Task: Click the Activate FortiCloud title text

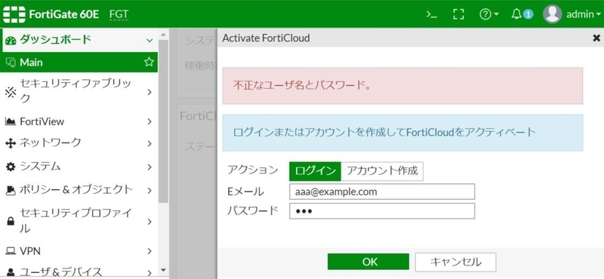Action: coord(267,38)
